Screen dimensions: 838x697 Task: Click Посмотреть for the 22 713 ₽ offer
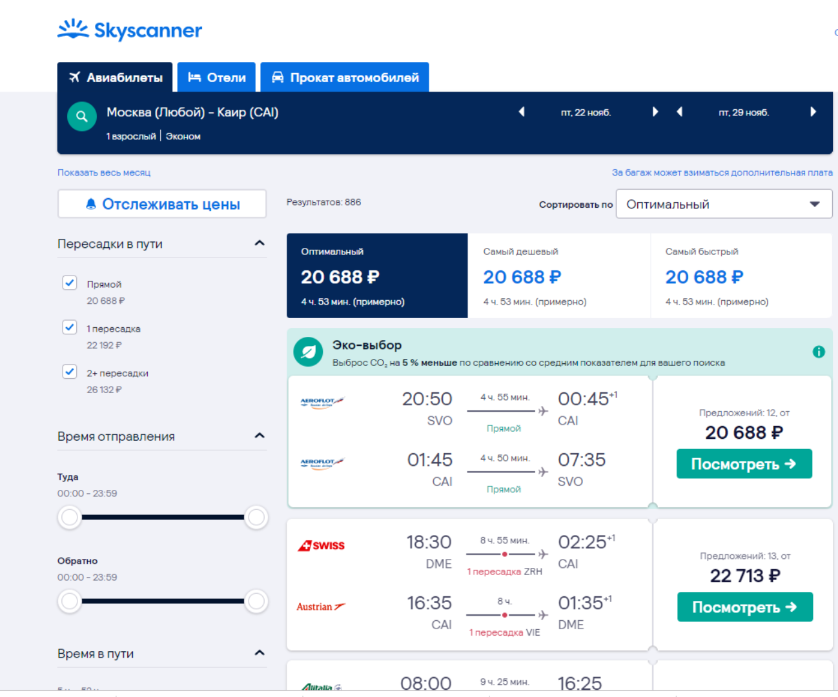click(x=745, y=607)
